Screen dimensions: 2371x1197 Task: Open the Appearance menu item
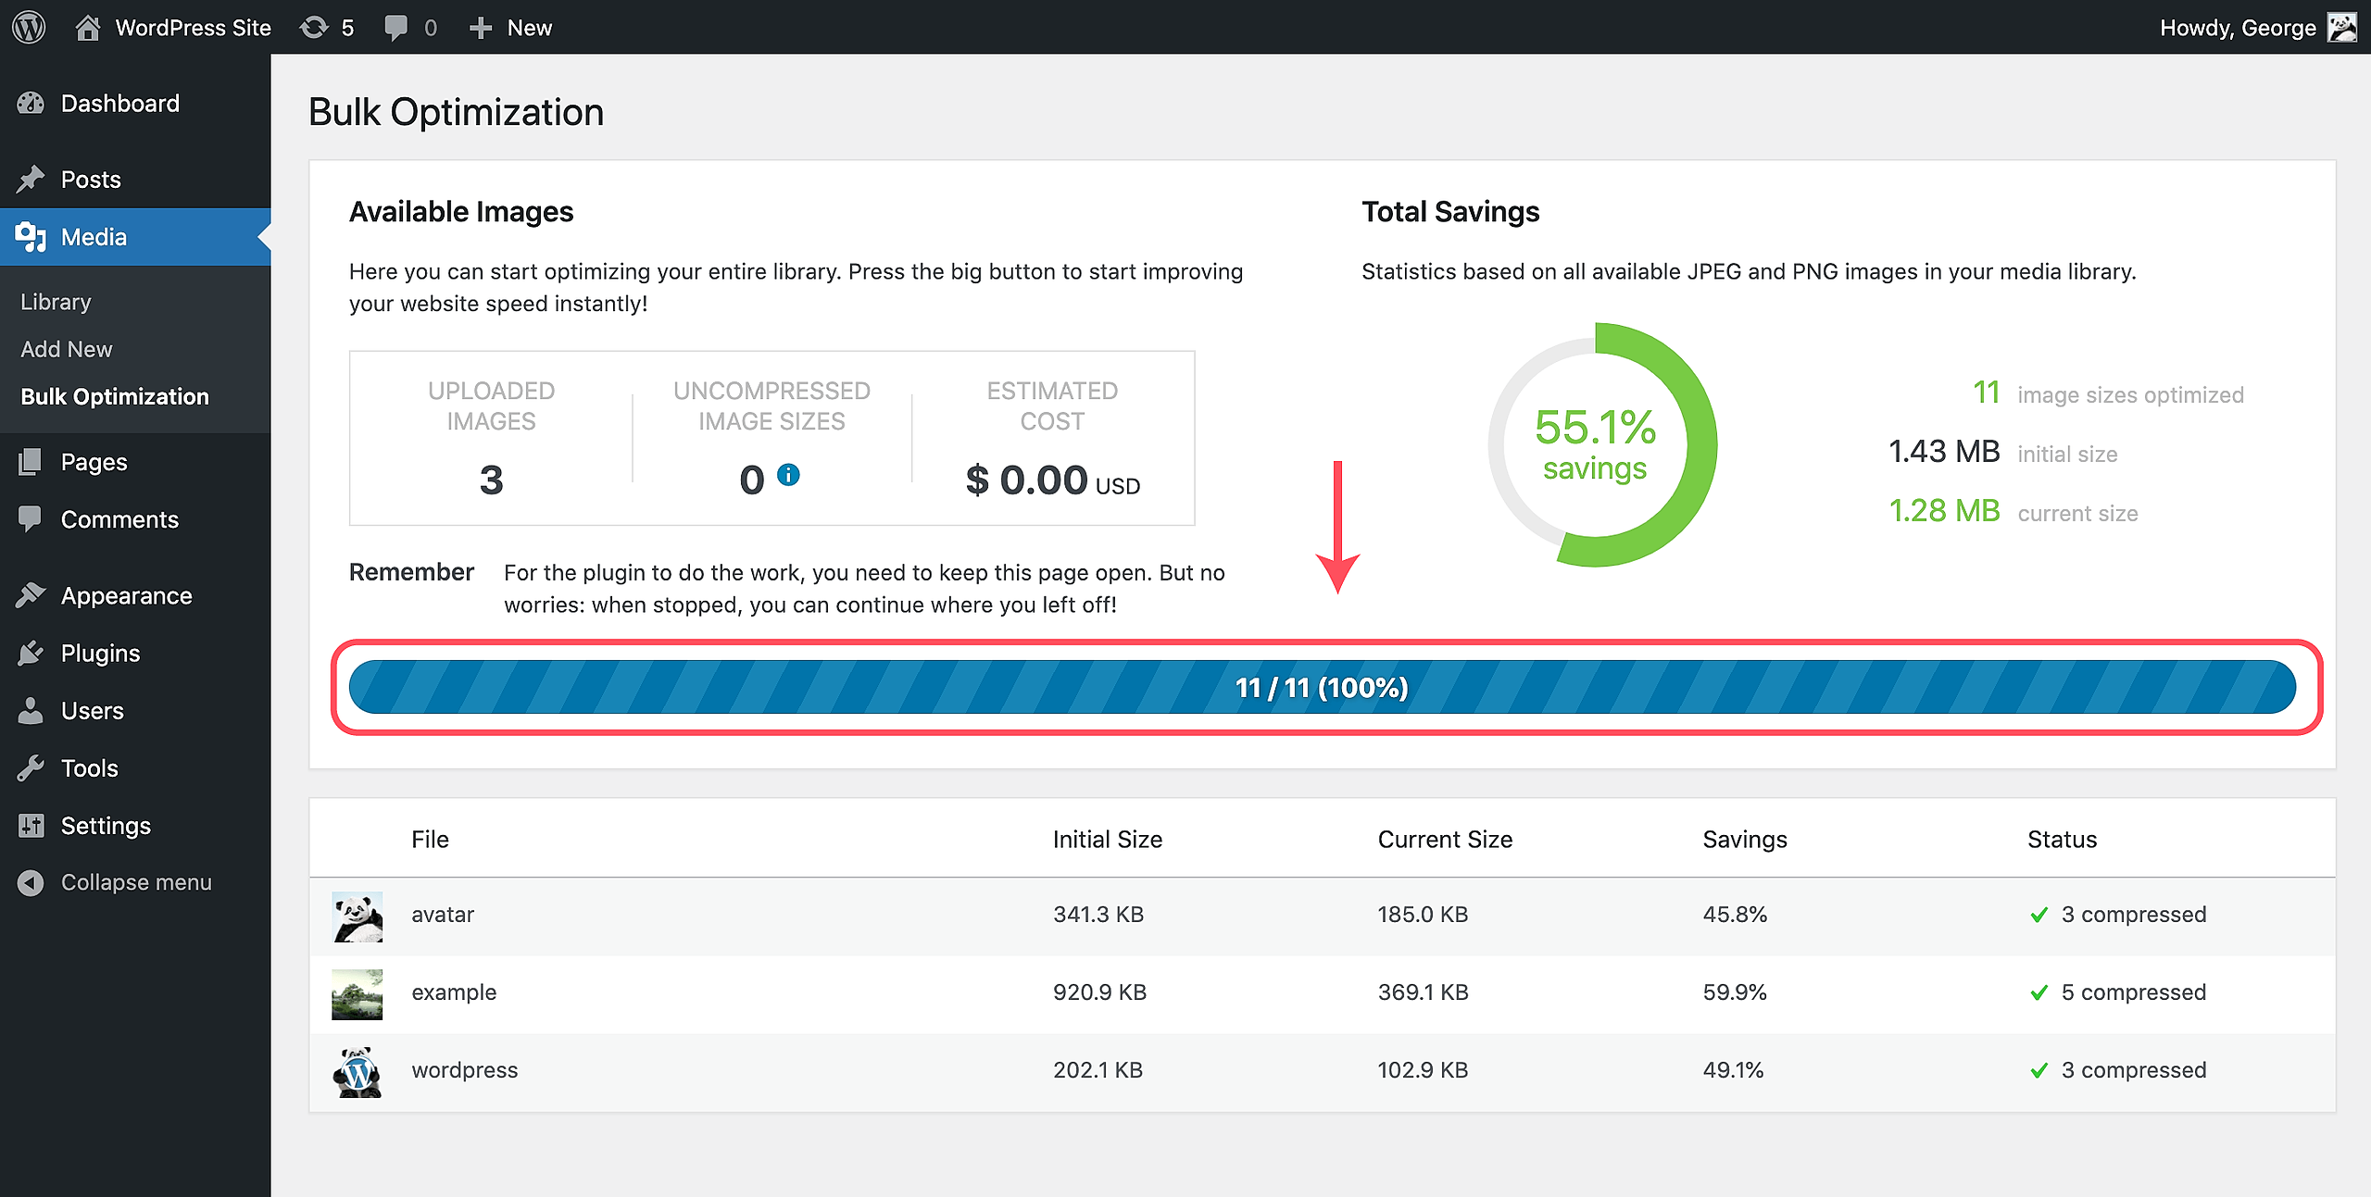click(x=126, y=596)
